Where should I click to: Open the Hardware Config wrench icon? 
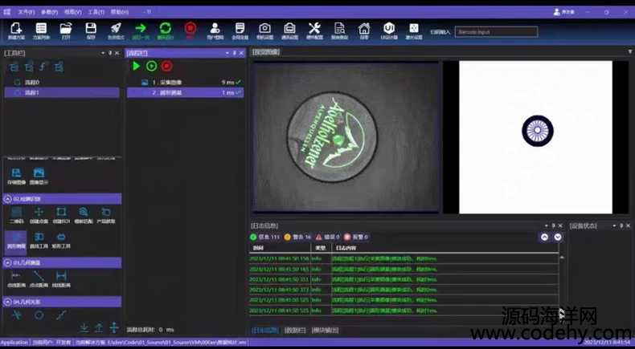(x=314, y=30)
